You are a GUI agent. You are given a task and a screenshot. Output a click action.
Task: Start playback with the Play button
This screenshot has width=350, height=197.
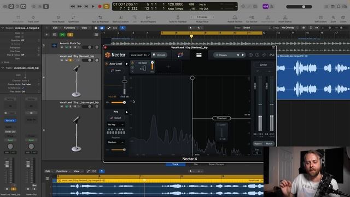click(93, 7)
